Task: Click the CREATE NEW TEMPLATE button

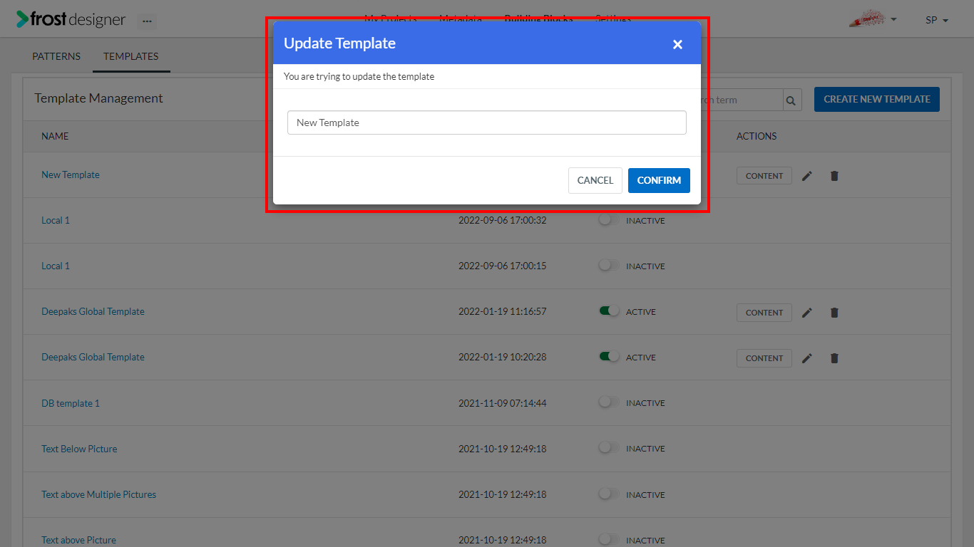Action: pos(877,100)
